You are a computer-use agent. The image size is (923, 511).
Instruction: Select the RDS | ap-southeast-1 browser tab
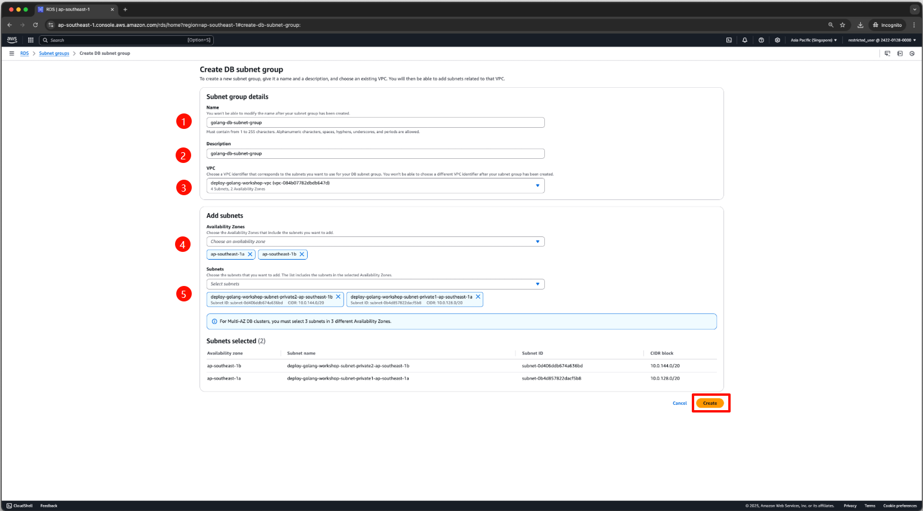click(x=75, y=10)
